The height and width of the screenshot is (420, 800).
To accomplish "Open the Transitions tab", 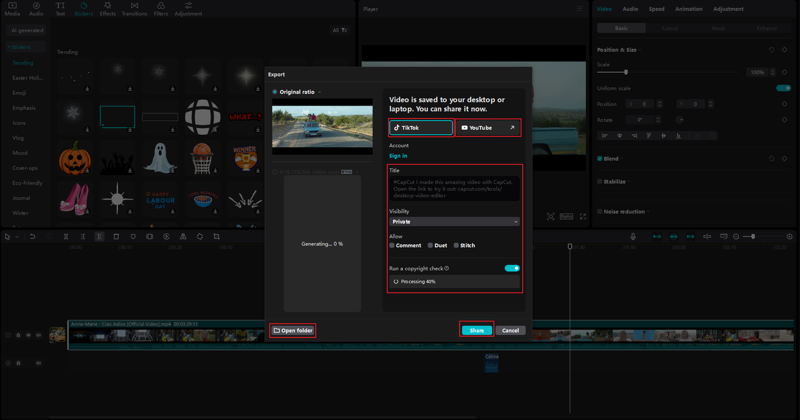I will pos(134,9).
